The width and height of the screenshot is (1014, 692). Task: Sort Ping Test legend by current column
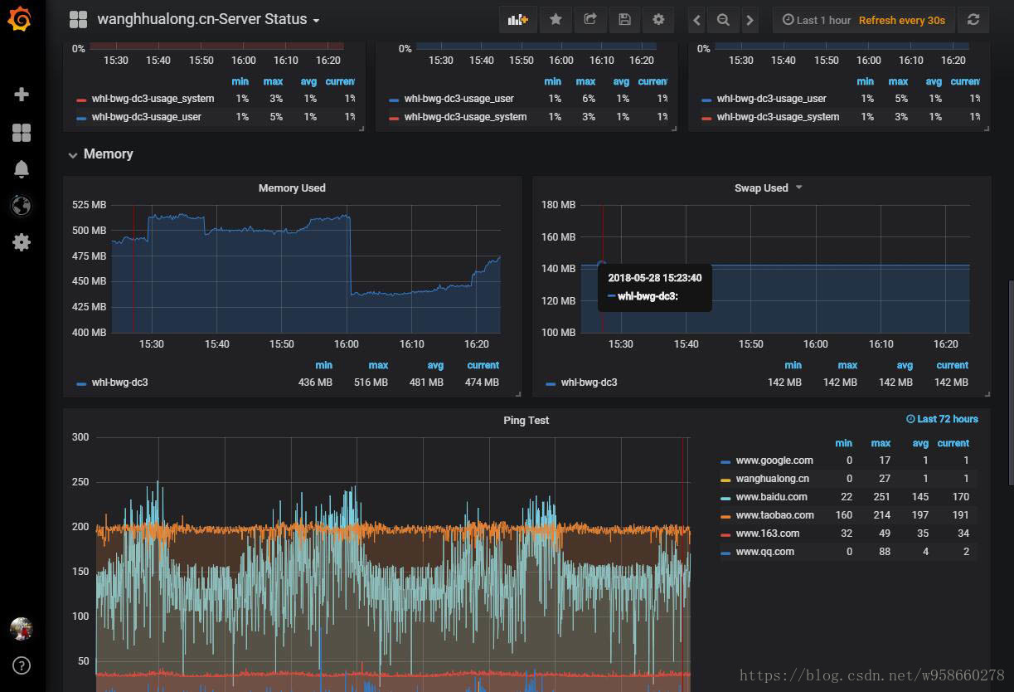click(x=953, y=443)
